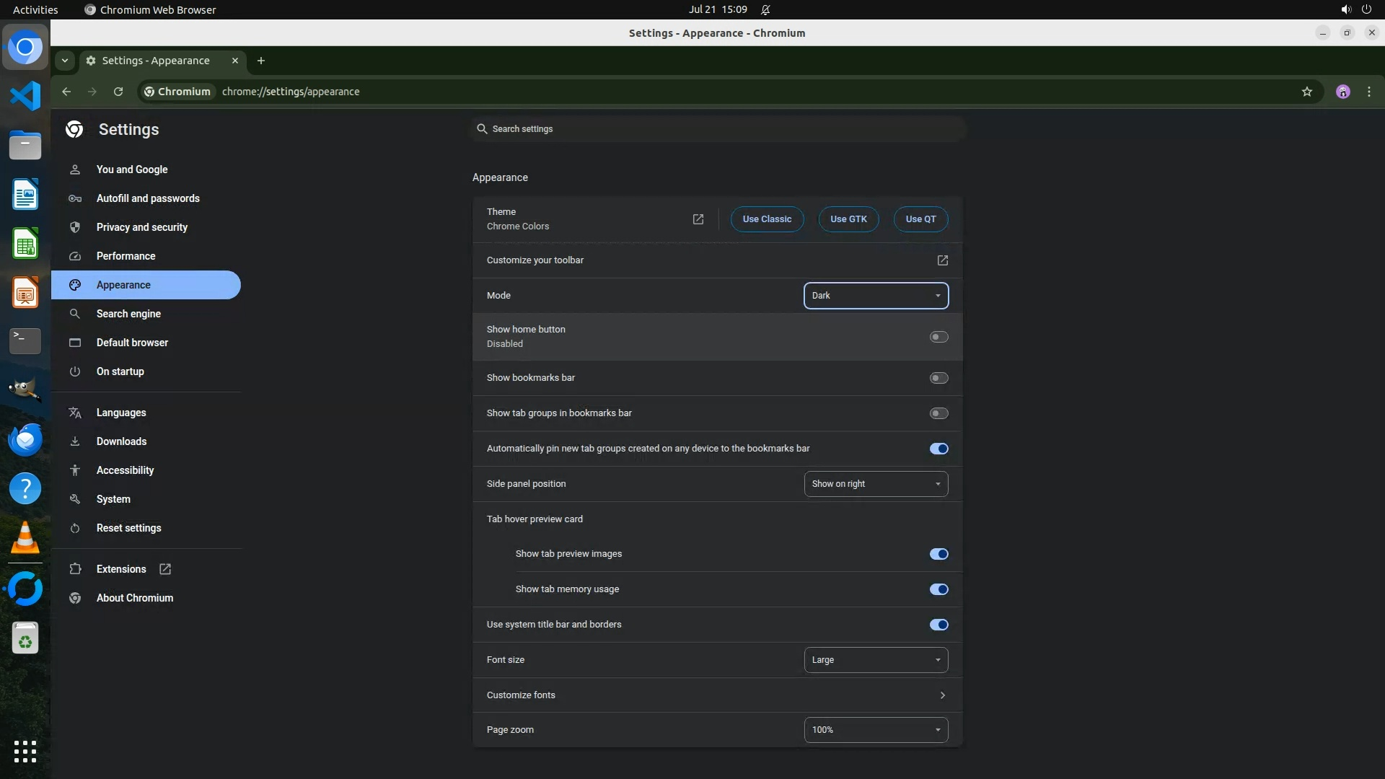Go to Privacy and security settings
The height and width of the screenshot is (779, 1385).
coord(141,227)
